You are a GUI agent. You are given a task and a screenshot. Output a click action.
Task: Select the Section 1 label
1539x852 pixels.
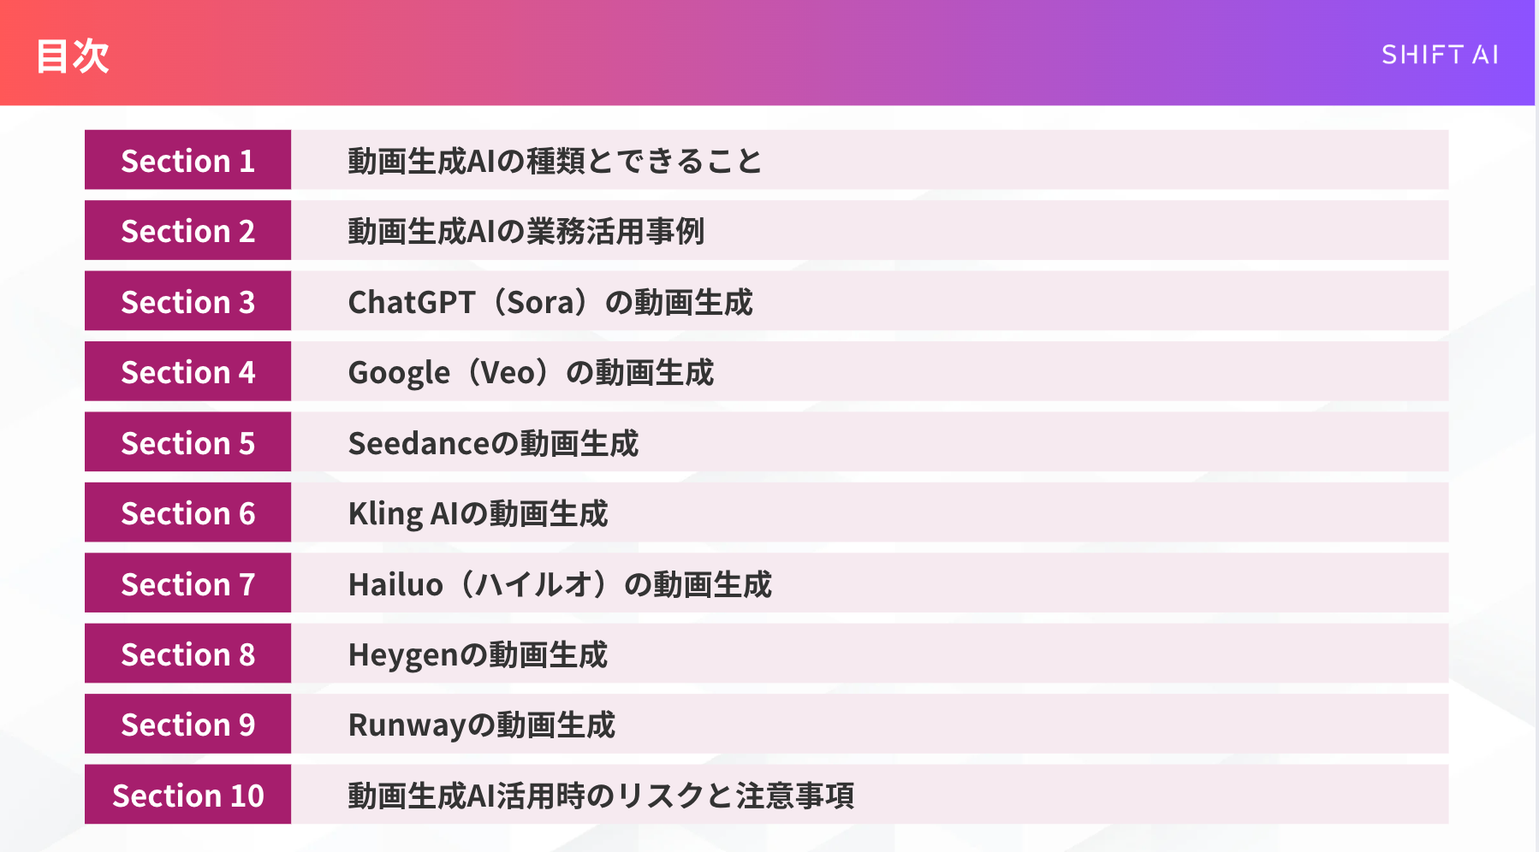coord(187,161)
